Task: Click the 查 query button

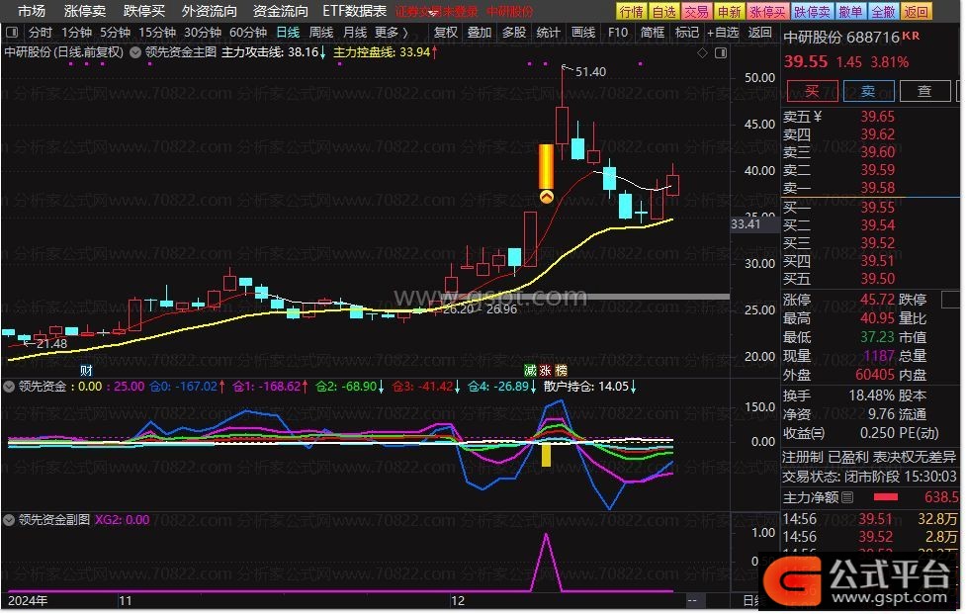Action: click(x=924, y=91)
